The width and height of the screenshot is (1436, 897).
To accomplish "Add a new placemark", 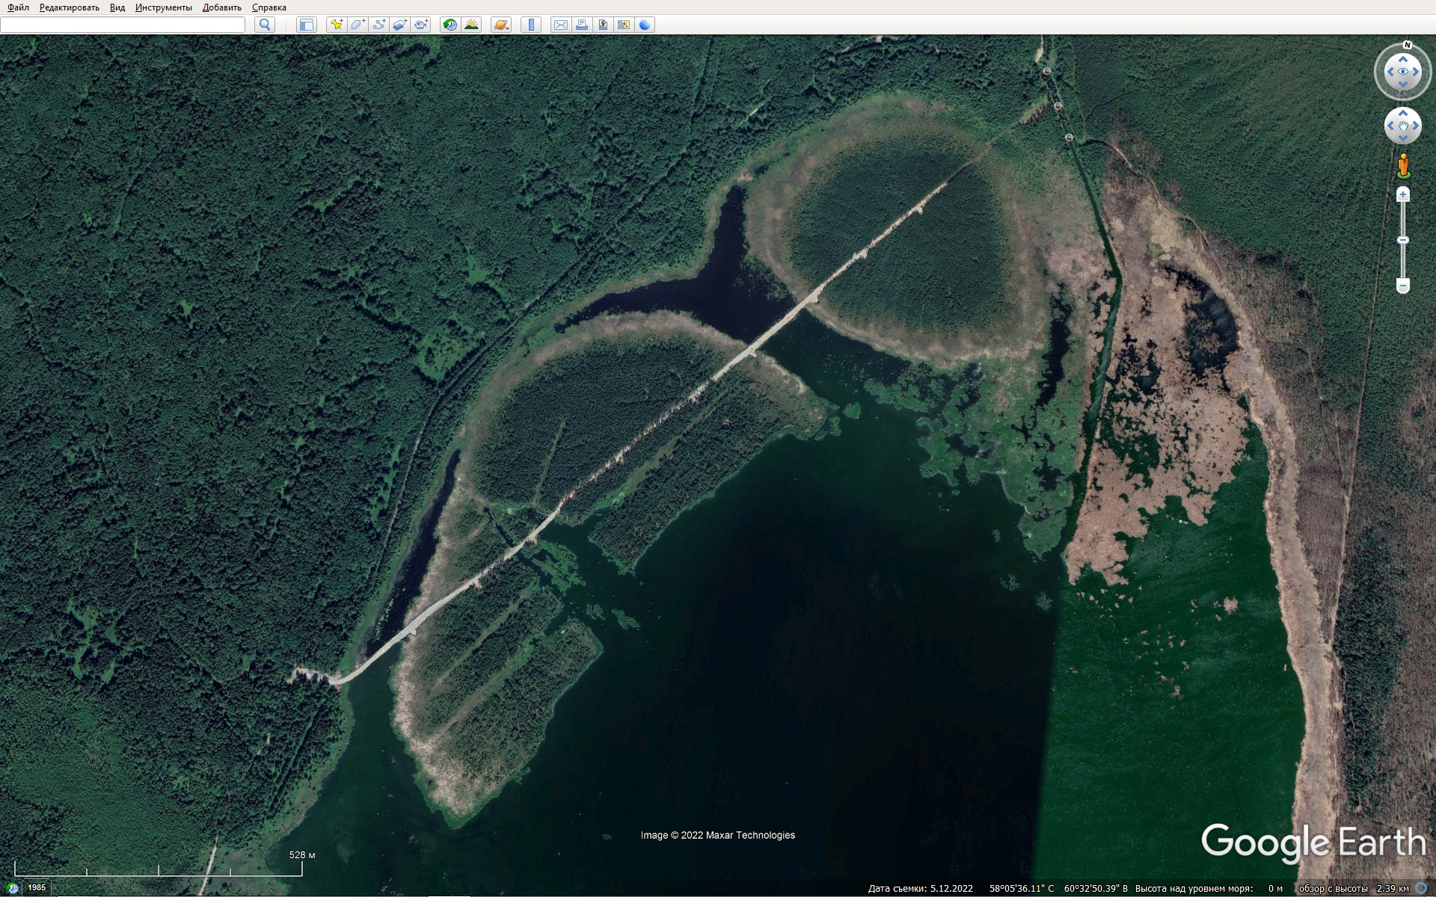I will coord(337,25).
